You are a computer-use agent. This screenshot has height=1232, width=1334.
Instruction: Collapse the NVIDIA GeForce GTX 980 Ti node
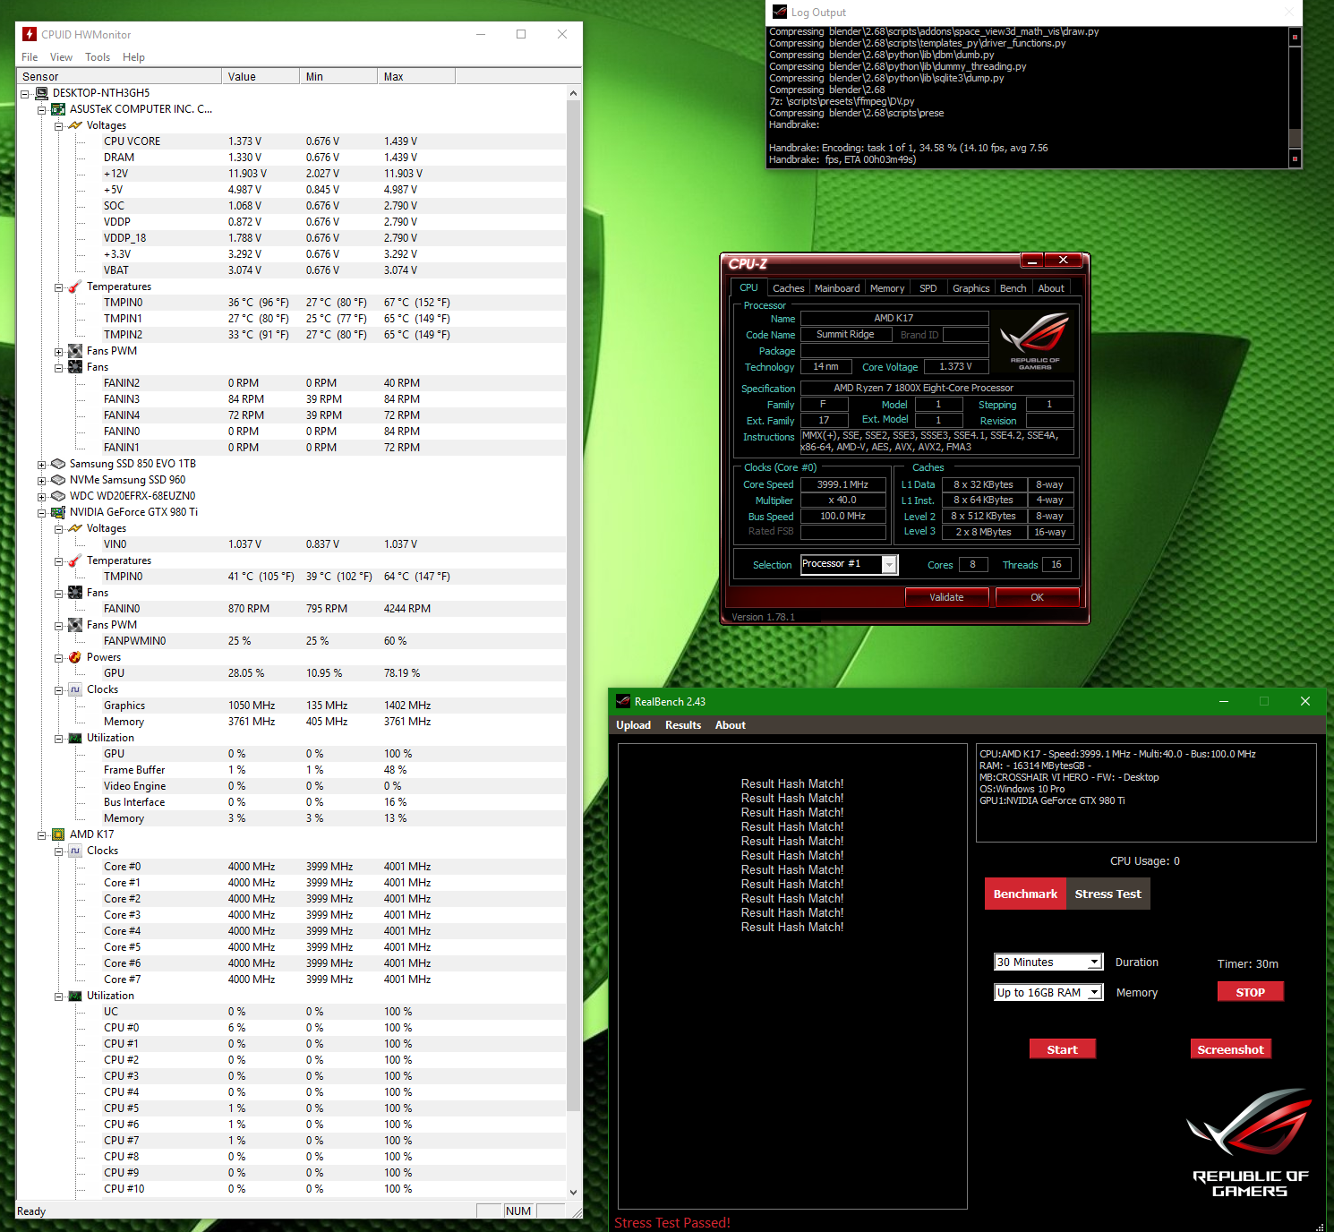click(x=41, y=513)
